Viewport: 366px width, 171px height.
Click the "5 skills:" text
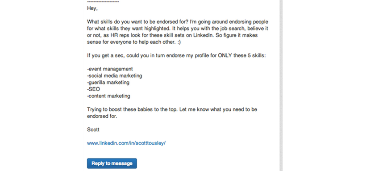pos(257,56)
